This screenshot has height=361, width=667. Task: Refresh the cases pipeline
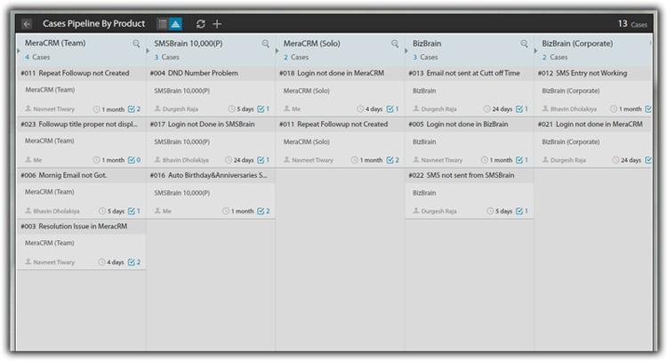tap(200, 23)
